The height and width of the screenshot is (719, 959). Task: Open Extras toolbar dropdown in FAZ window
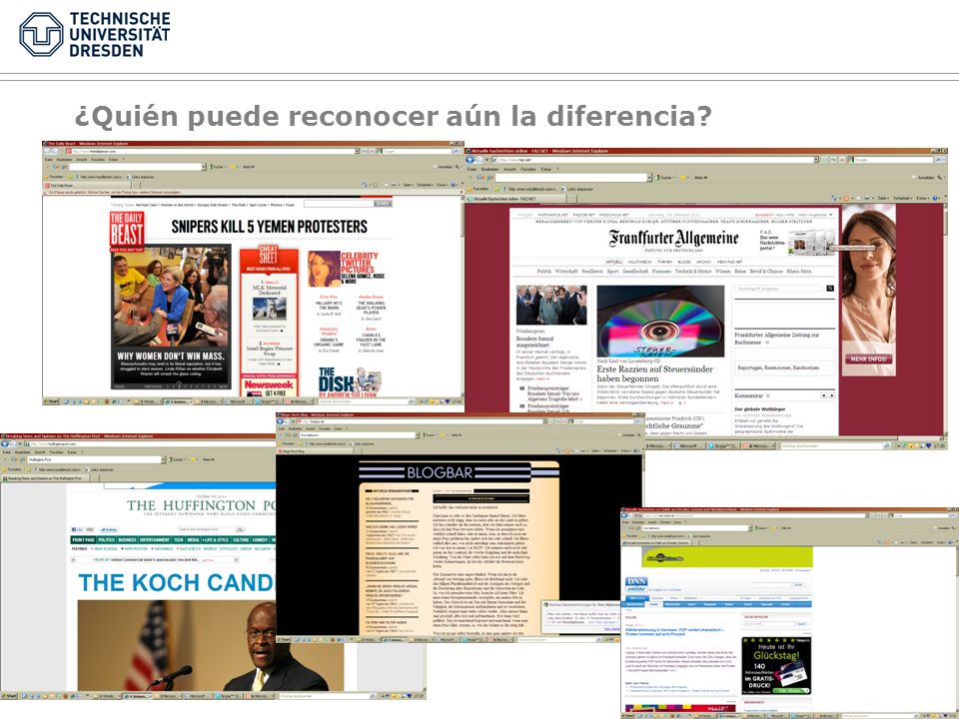pos(923,198)
